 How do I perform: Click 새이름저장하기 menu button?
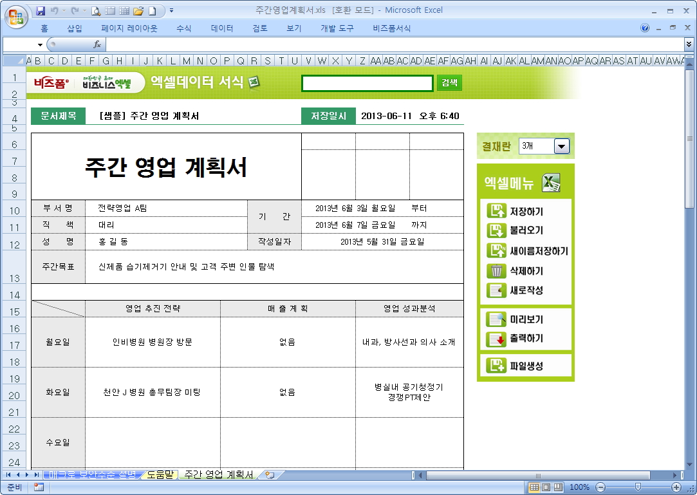(x=527, y=251)
